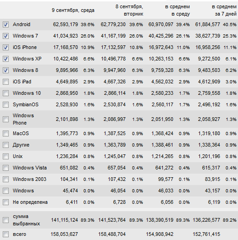This screenshot has height=240, width=238.
Task: Disable the Windows 8 checkbox
Action: 6,70
